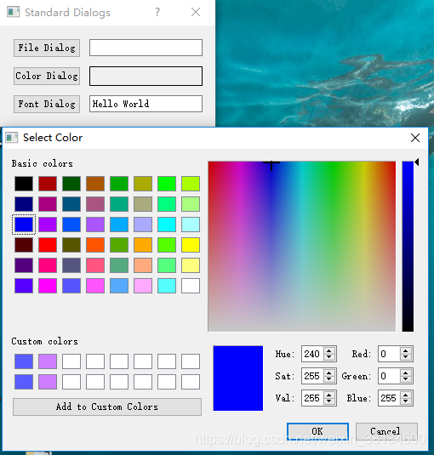Click the Select Color title bar icon
This screenshot has height=455, width=434.
[12, 138]
